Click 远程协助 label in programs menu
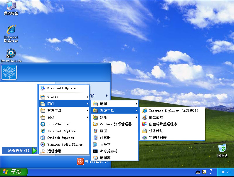234x177 pixels. (x=54, y=151)
